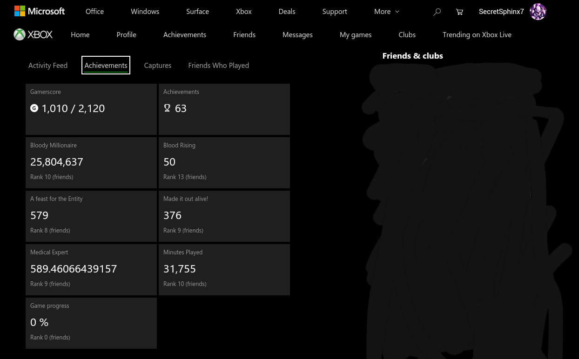
Task: Click the trophy icon in the Achievements tile
Action: 167,107
